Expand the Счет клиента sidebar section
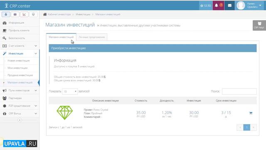The image size is (266, 150). 20,46
